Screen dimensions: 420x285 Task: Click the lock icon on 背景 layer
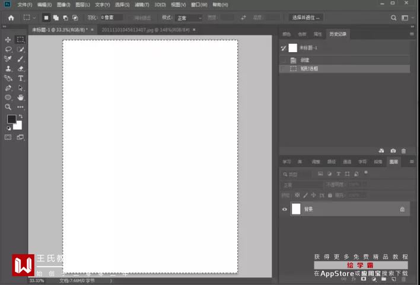click(402, 209)
